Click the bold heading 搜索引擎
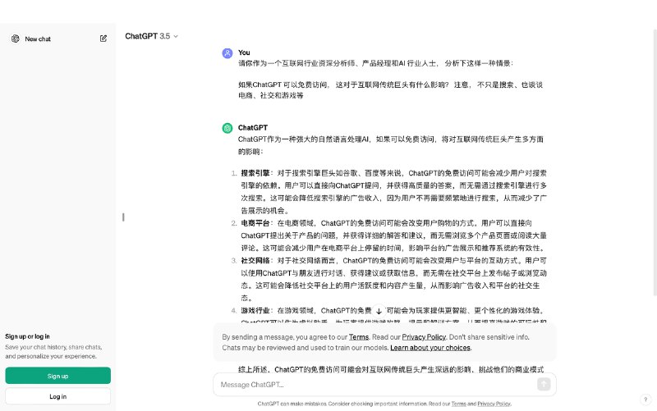 coord(255,173)
